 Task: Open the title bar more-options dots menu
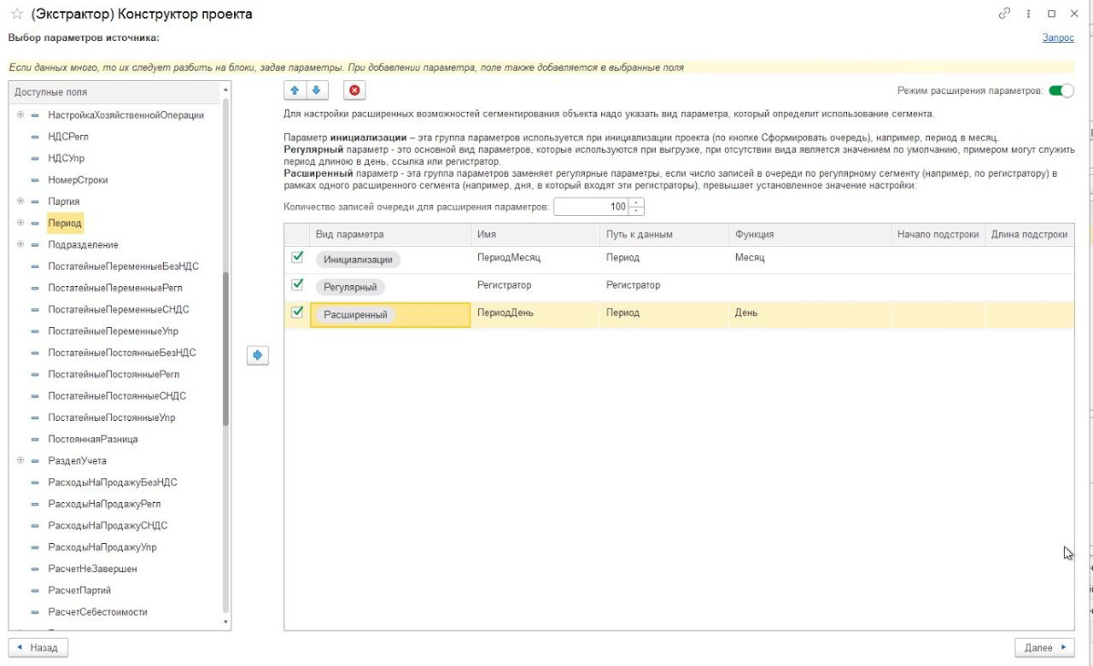point(1028,14)
